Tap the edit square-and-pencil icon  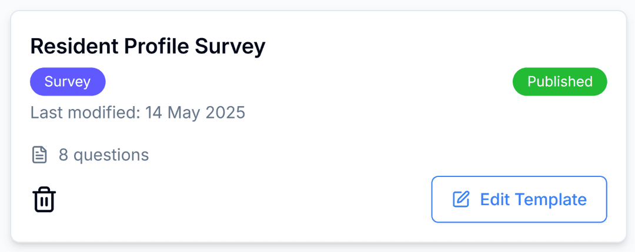click(461, 199)
